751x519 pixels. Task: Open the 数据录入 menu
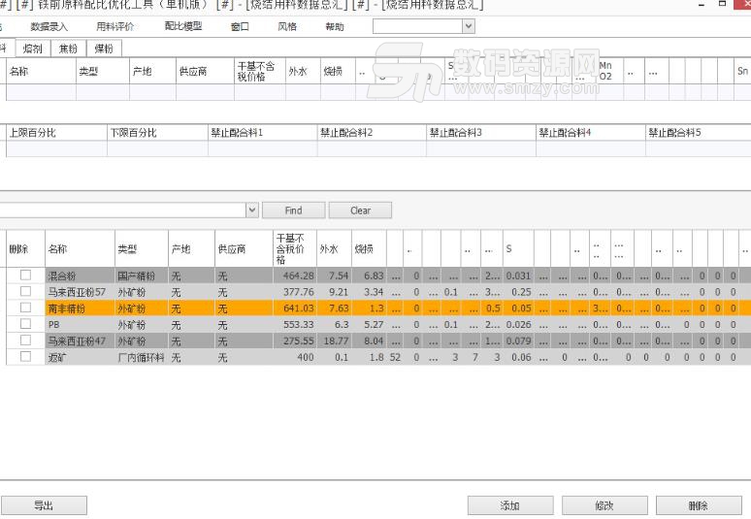tap(49, 27)
